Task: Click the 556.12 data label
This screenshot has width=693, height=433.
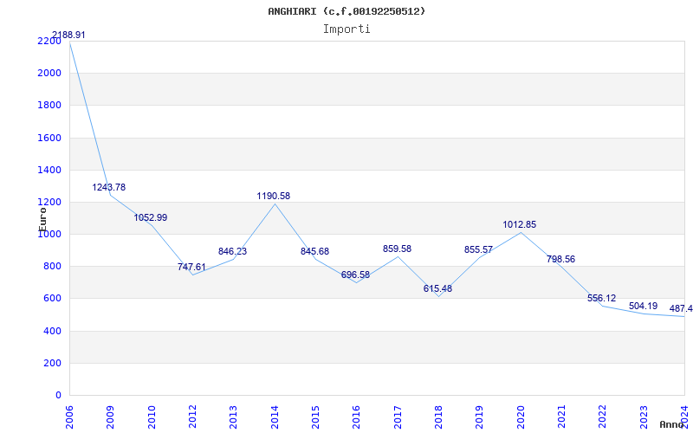Action: click(x=601, y=298)
